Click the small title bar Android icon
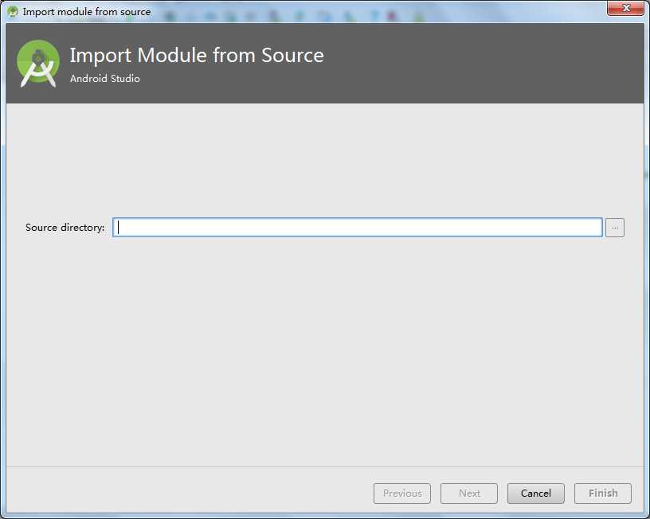This screenshot has height=519, width=650. [x=13, y=12]
